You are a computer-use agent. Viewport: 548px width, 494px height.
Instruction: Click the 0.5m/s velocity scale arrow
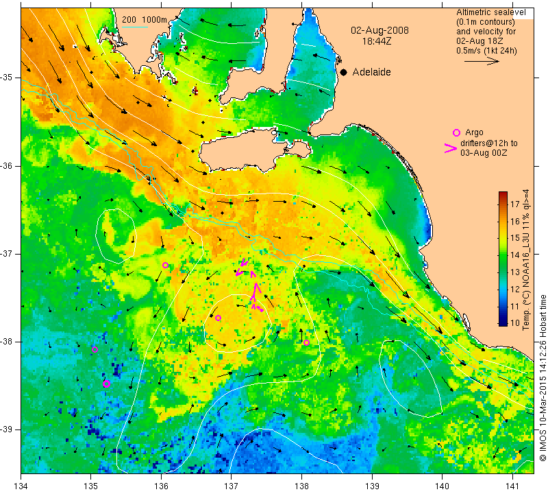point(482,61)
